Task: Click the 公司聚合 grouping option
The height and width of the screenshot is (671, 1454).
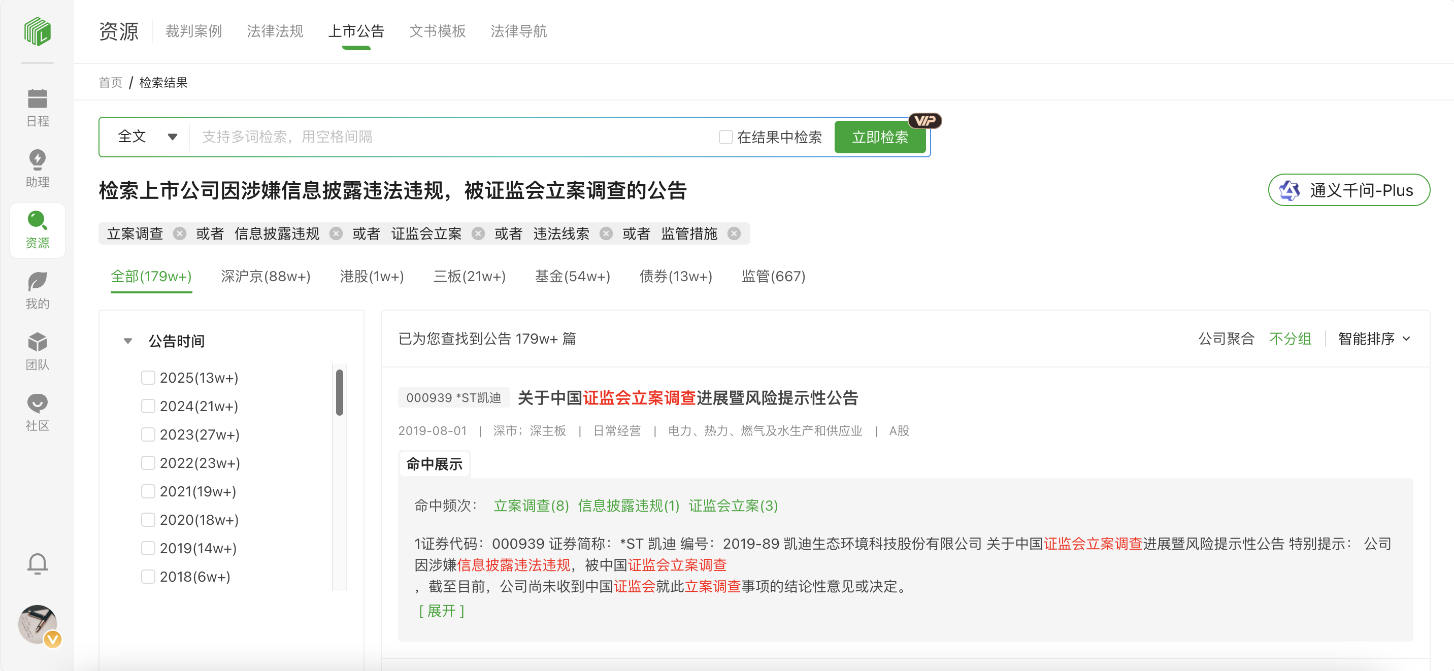Action: 1227,339
